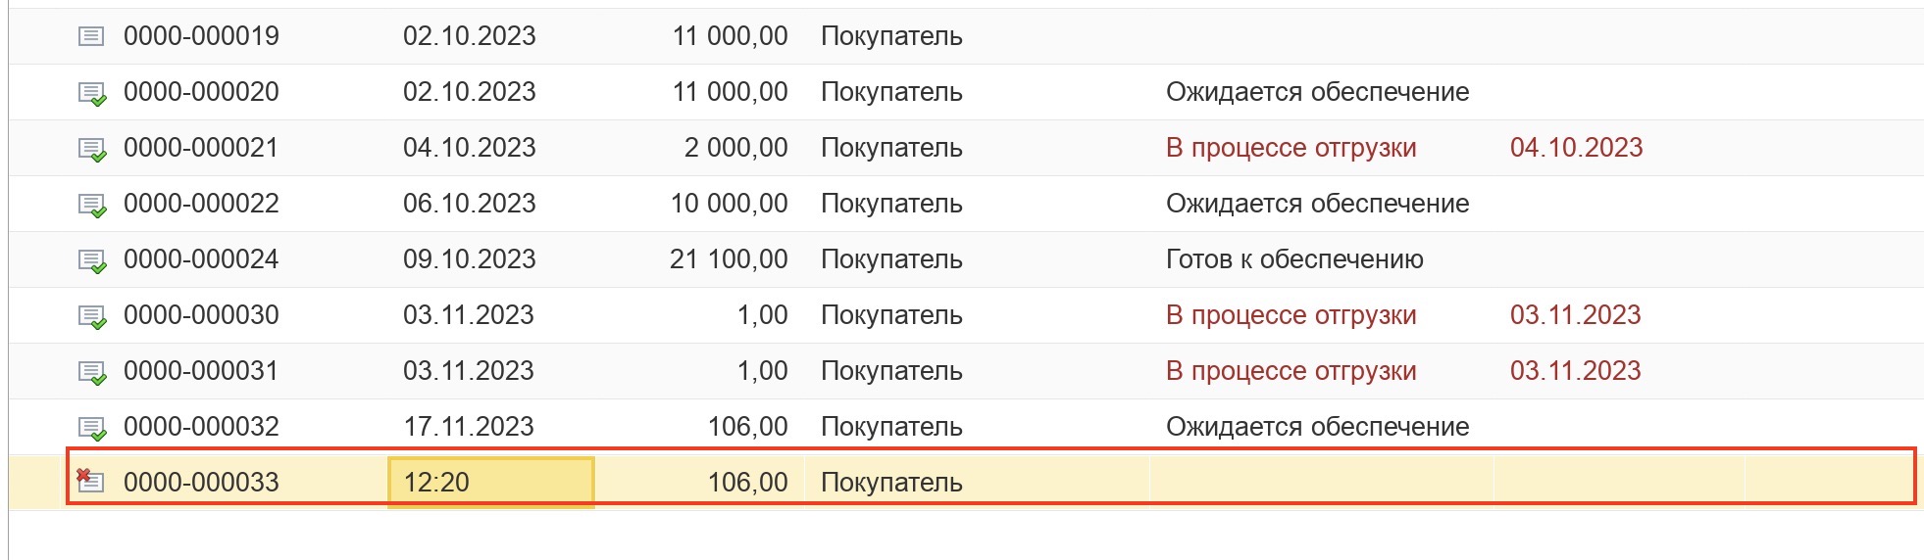Click Покупатель in order 0000-000022 row

click(891, 204)
